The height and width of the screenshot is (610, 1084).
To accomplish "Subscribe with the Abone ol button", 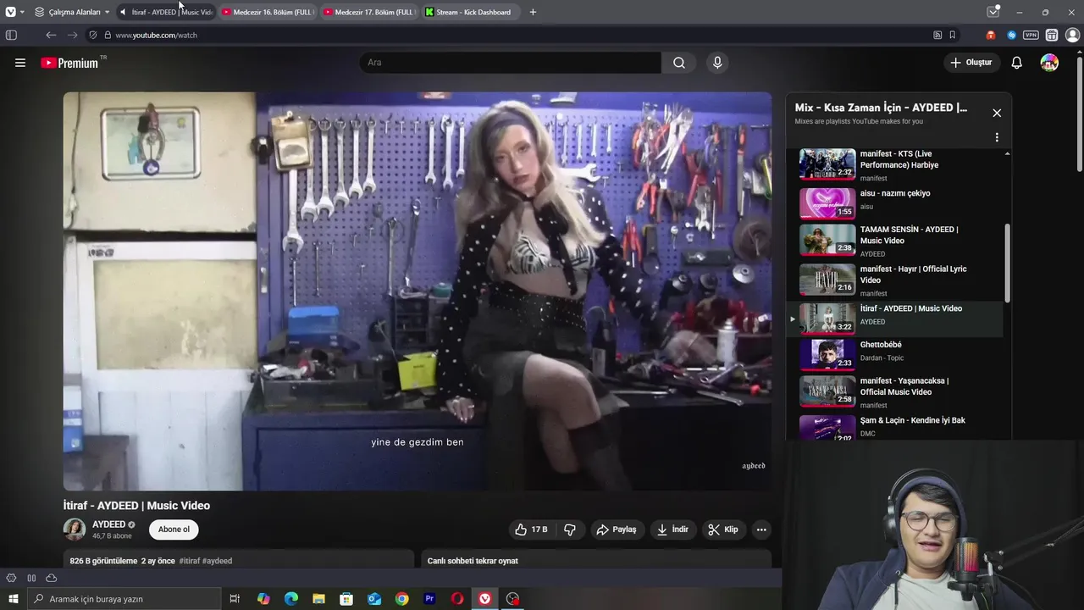I will pyautogui.click(x=174, y=530).
